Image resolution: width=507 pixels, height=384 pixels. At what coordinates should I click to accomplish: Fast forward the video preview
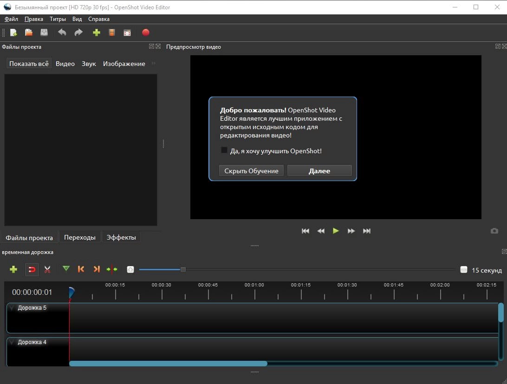pos(351,231)
